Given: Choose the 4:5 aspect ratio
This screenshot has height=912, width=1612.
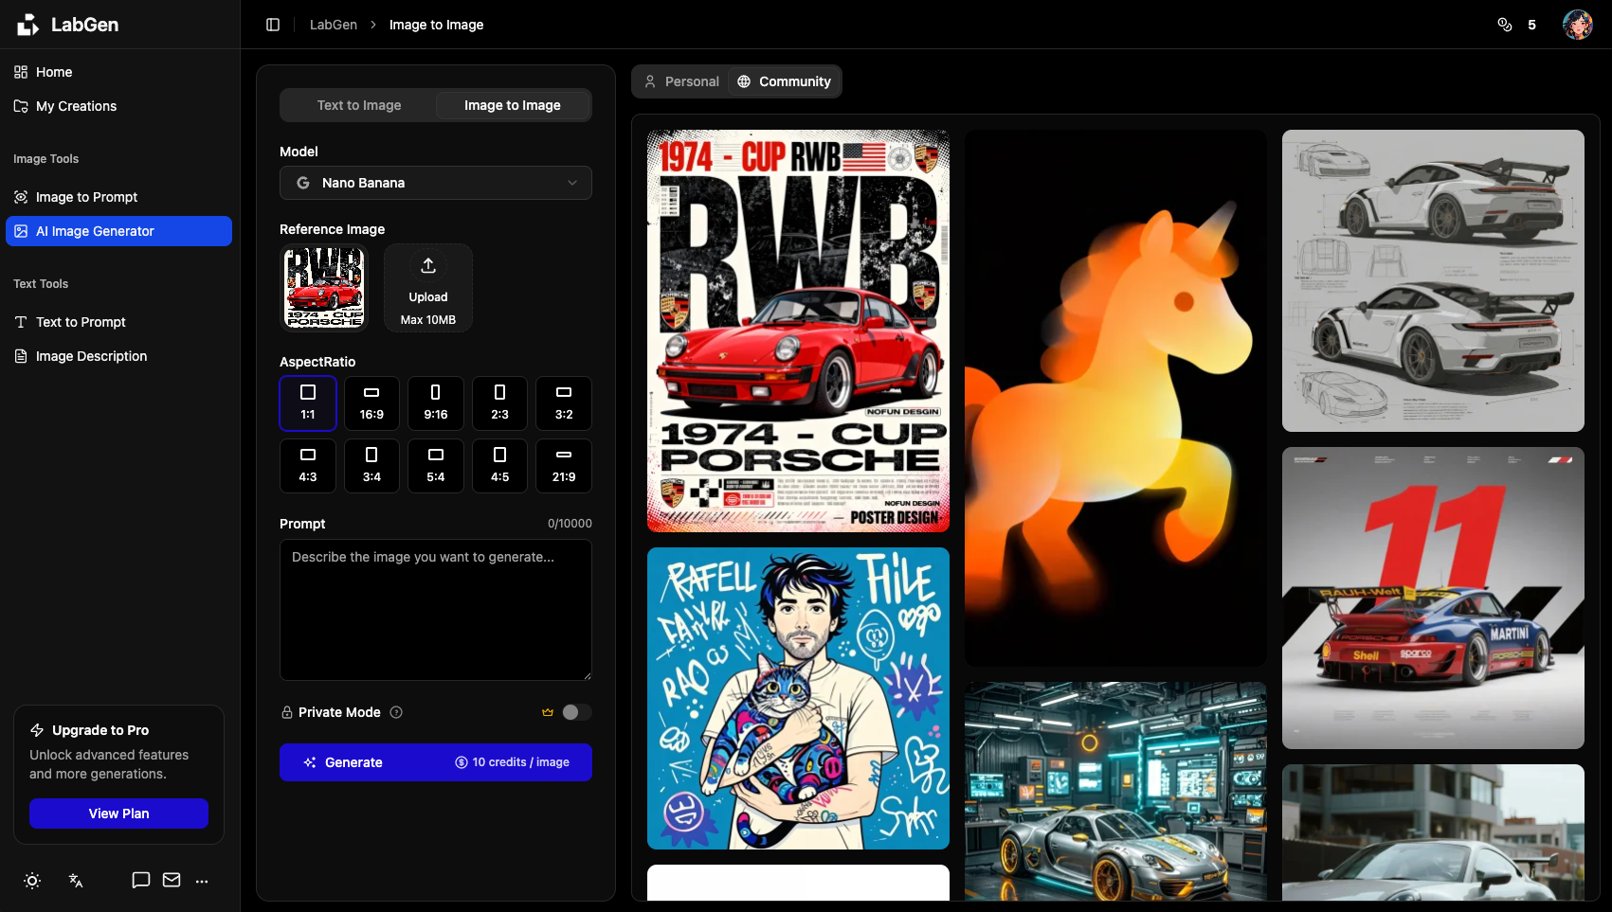Looking at the screenshot, I should pos(499,466).
